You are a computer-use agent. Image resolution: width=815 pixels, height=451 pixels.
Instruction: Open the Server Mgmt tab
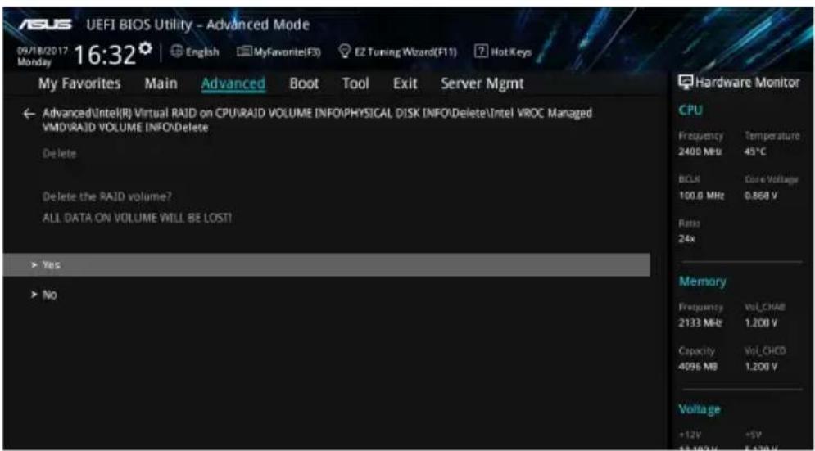click(482, 83)
